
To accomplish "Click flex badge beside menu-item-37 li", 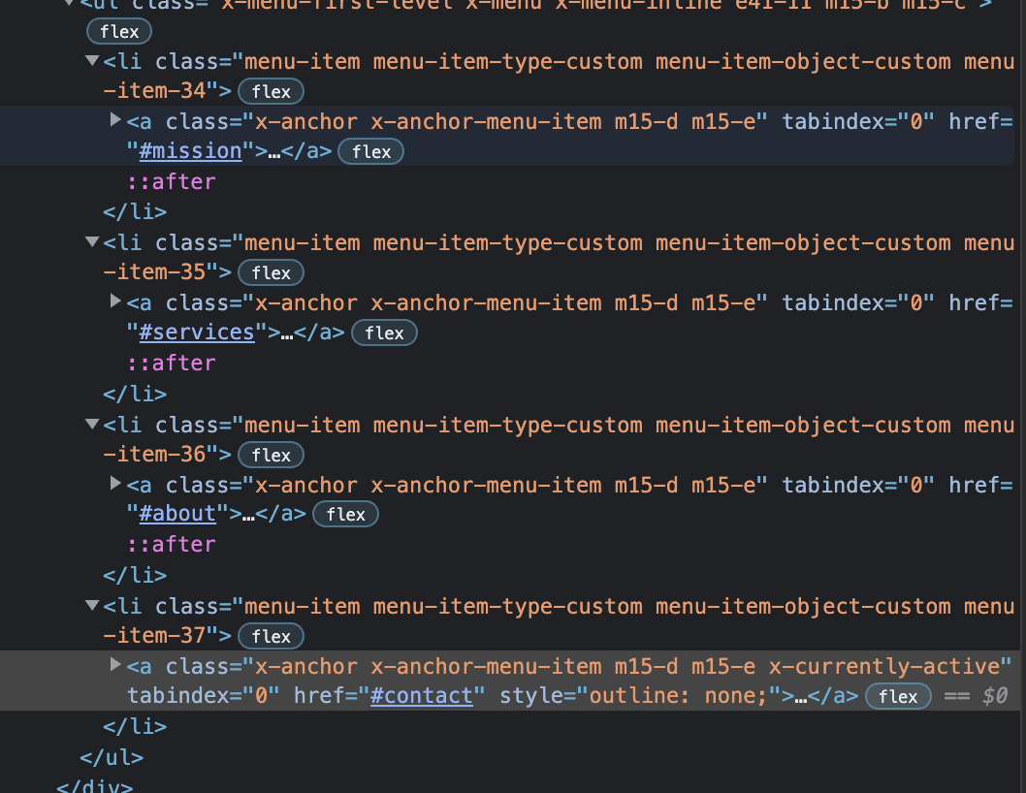I will click(271, 636).
